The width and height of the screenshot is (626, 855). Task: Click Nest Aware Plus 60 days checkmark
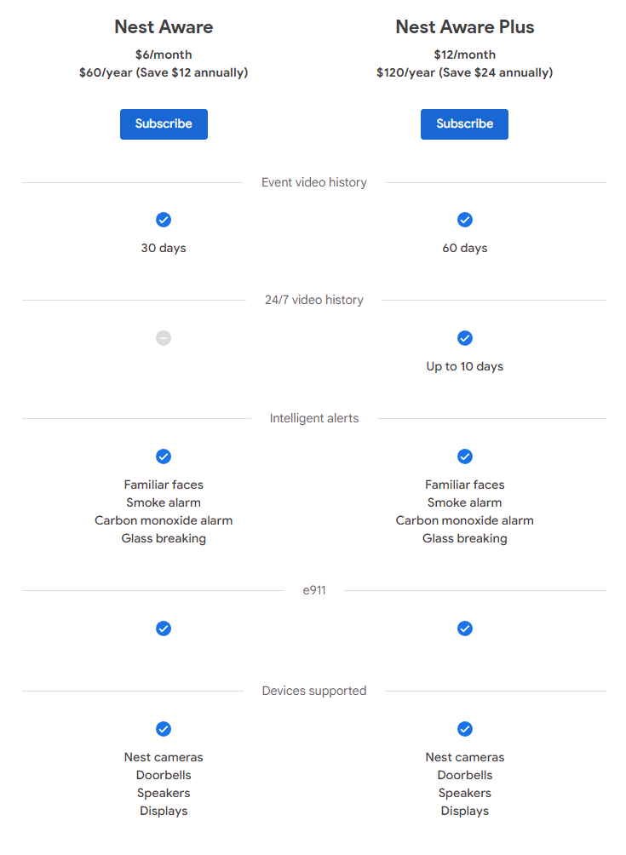(x=465, y=220)
